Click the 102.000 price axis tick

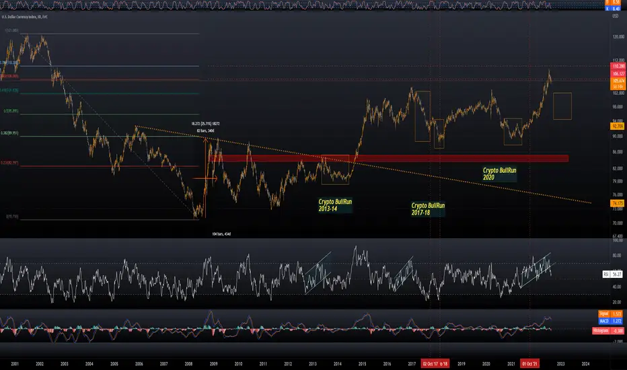pos(618,93)
